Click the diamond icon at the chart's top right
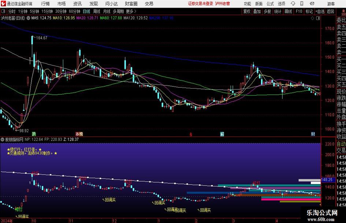Viewport: 346px width, 223px height. [x=312, y=18]
